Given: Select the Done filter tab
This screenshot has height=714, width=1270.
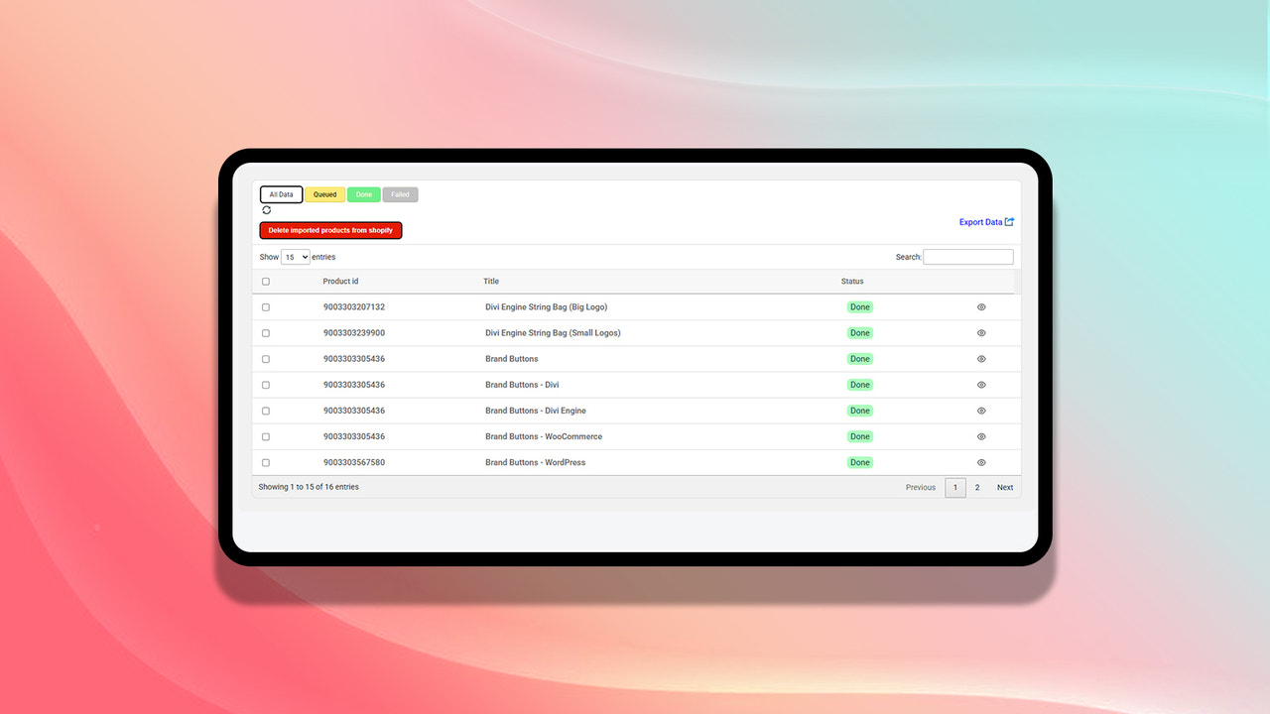Looking at the screenshot, I should 364,194.
